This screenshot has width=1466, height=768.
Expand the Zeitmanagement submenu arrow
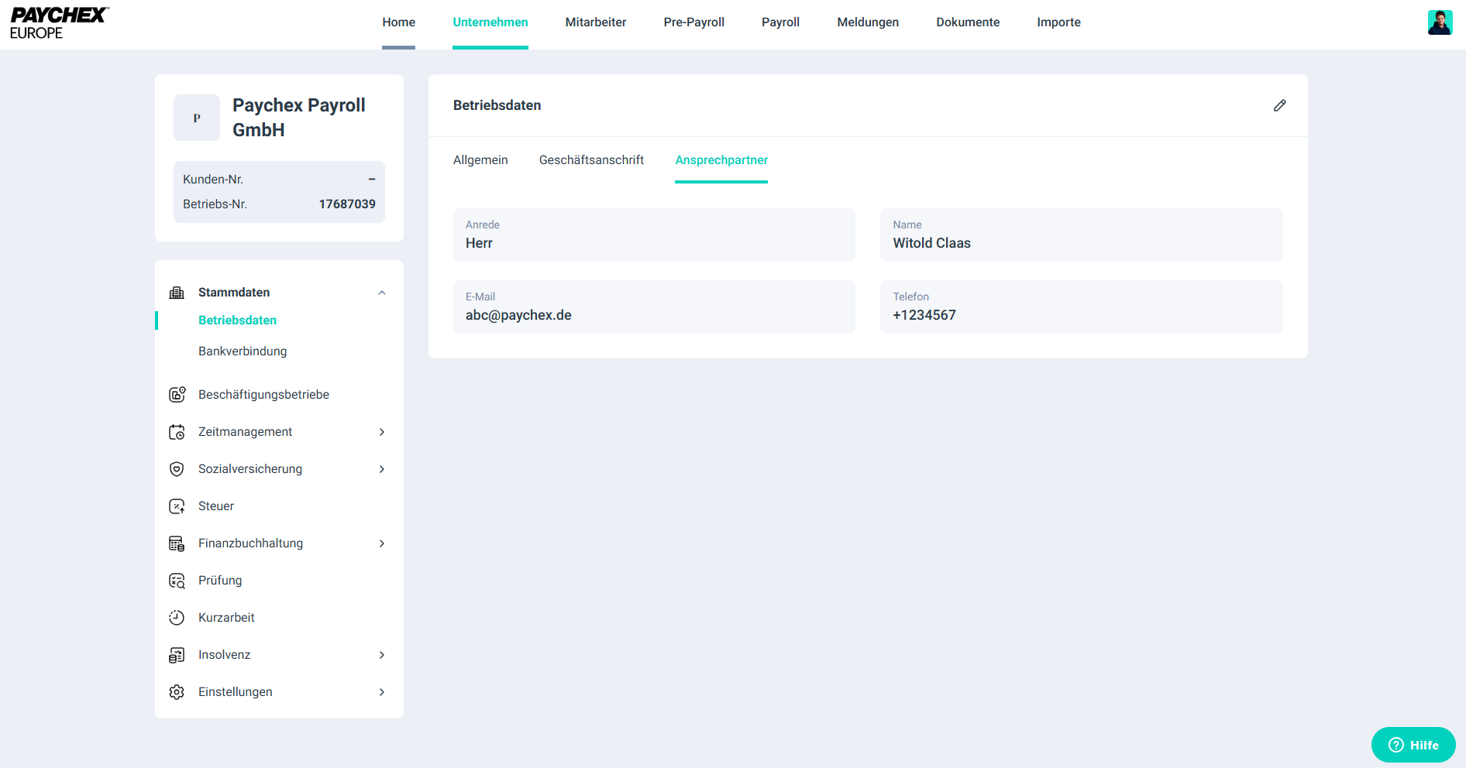click(x=382, y=432)
